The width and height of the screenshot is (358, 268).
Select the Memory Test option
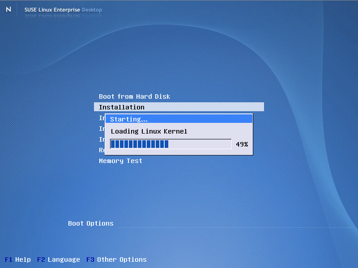pos(120,161)
